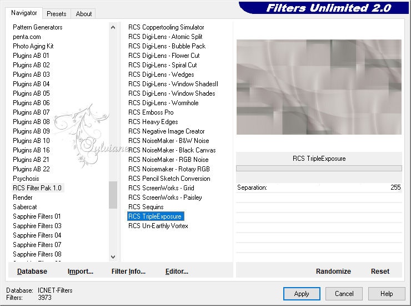Choose RCS Emboss Pro filter
The image size is (411, 306).
point(151,112)
